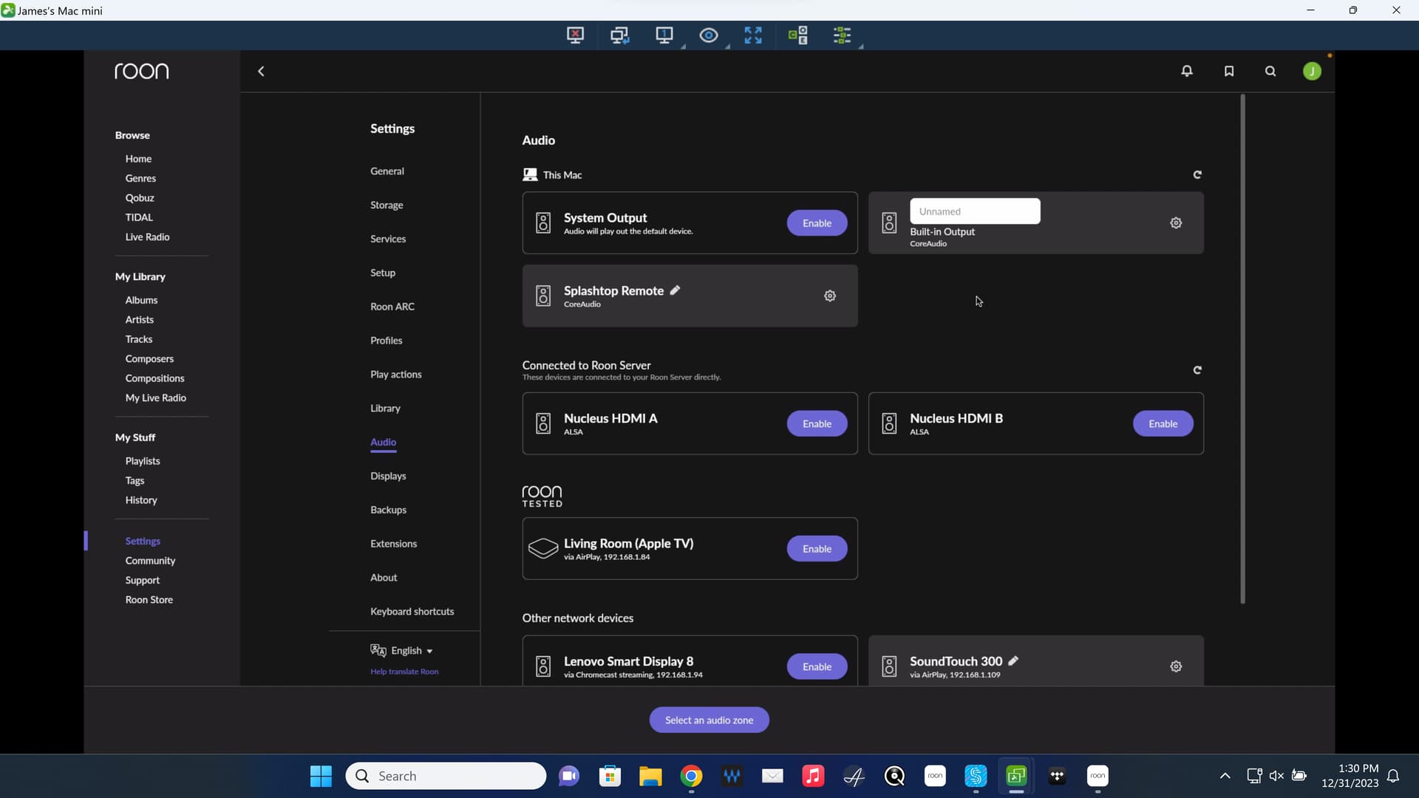Refresh the This Mac device list
The height and width of the screenshot is (798, 1419).
[1197, 174]
